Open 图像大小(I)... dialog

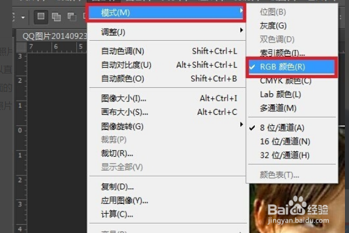click(168, 98)
